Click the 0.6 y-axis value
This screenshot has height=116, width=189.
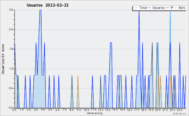11,88
